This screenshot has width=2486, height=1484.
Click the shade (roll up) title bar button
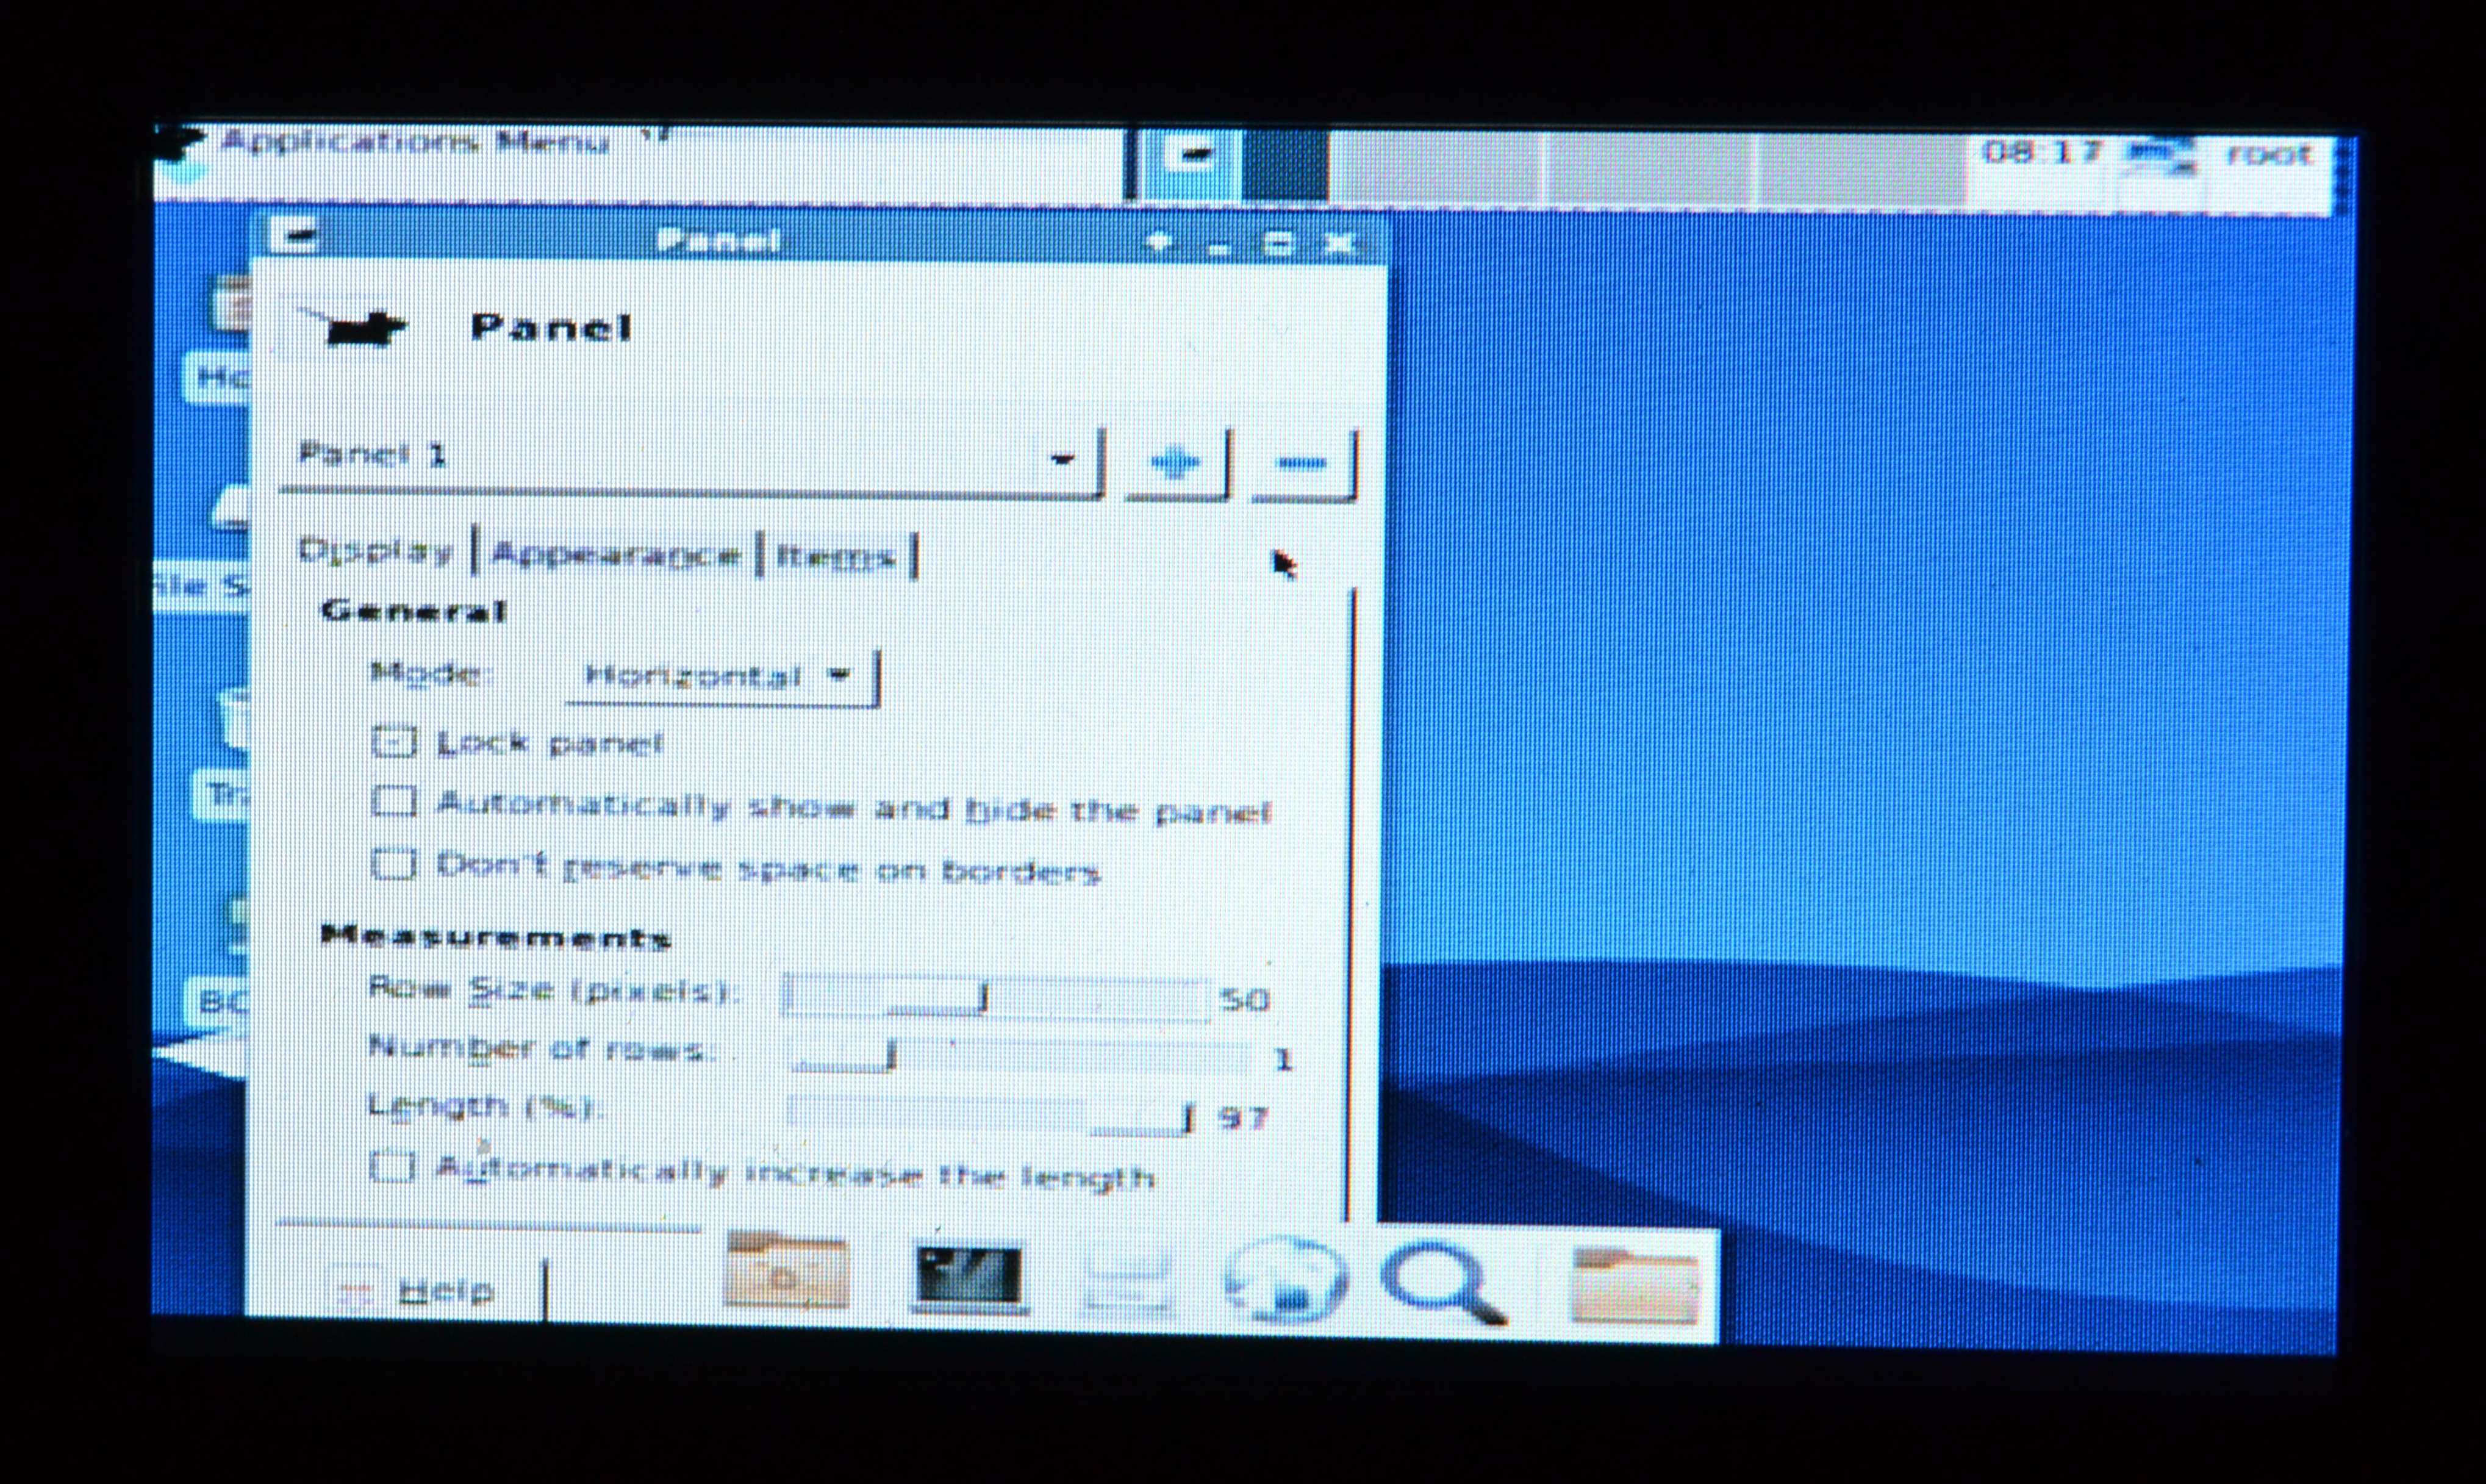1158,242
